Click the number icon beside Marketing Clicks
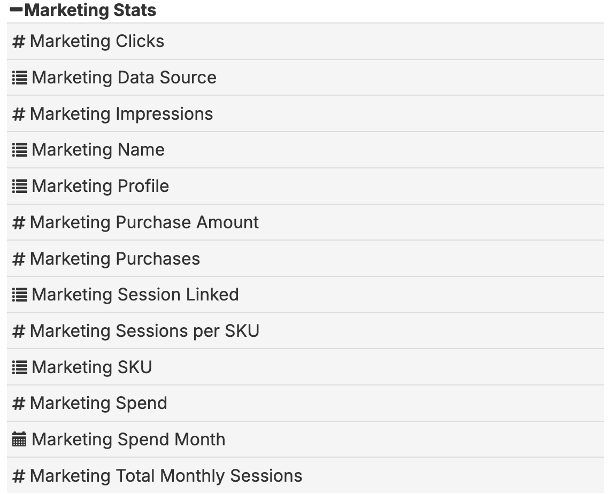The image size is (615, 494). pos(19,42)
